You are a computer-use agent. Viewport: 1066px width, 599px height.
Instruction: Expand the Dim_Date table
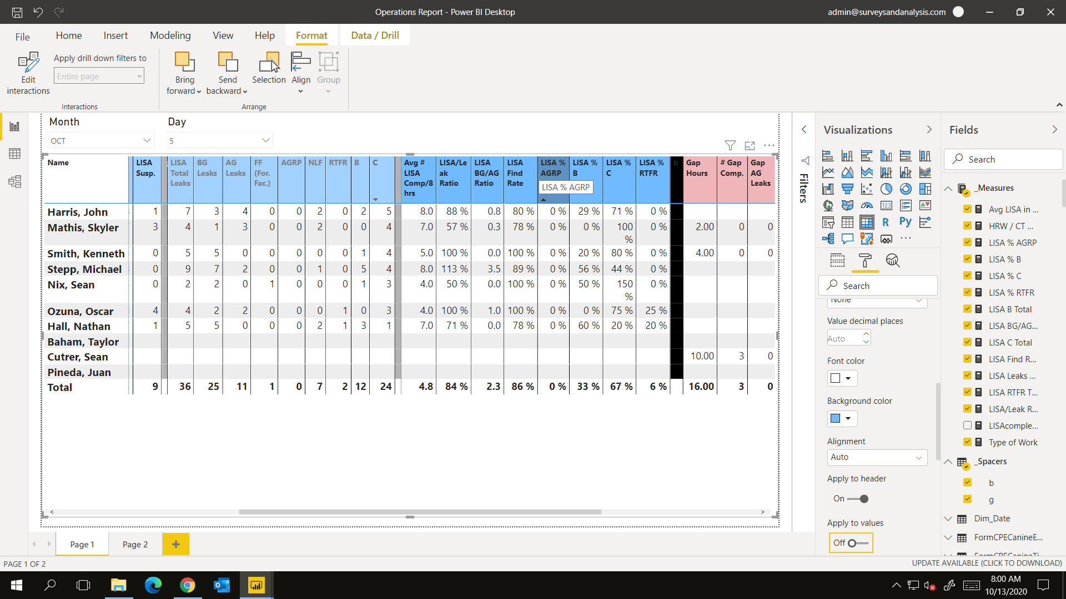click(948, 519)
